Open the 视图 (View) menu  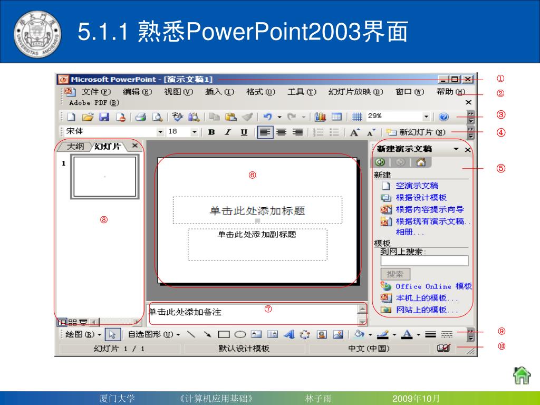click(x=178, y=92)
